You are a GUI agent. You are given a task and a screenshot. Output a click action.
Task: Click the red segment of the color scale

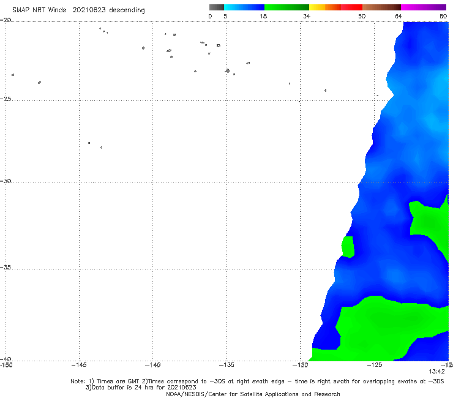tap(351, 7)
